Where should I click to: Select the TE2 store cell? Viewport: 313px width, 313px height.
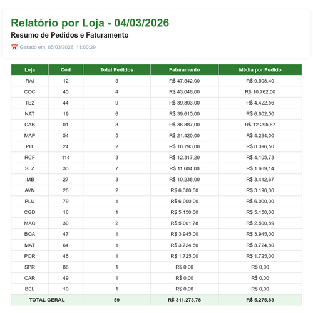(x=29, y=103)
